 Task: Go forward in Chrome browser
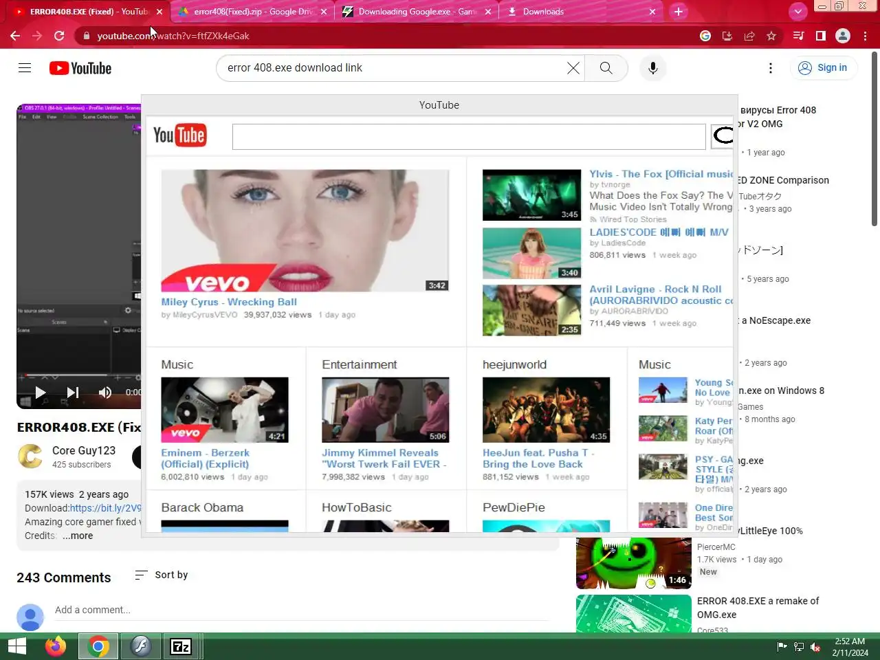37,36
